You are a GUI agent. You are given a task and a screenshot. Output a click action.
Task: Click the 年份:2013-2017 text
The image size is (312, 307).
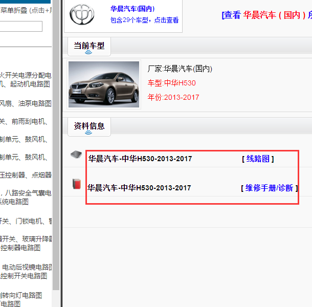coord(173,97)
